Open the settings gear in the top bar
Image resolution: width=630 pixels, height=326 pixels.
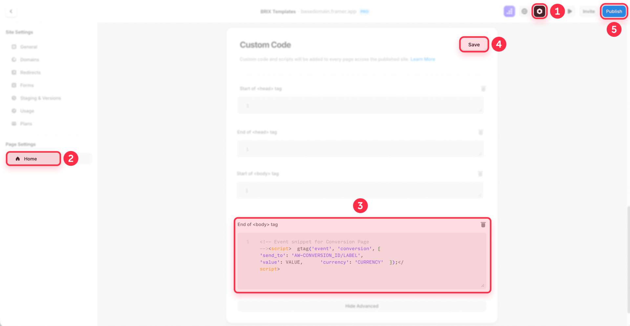point(524,11)
